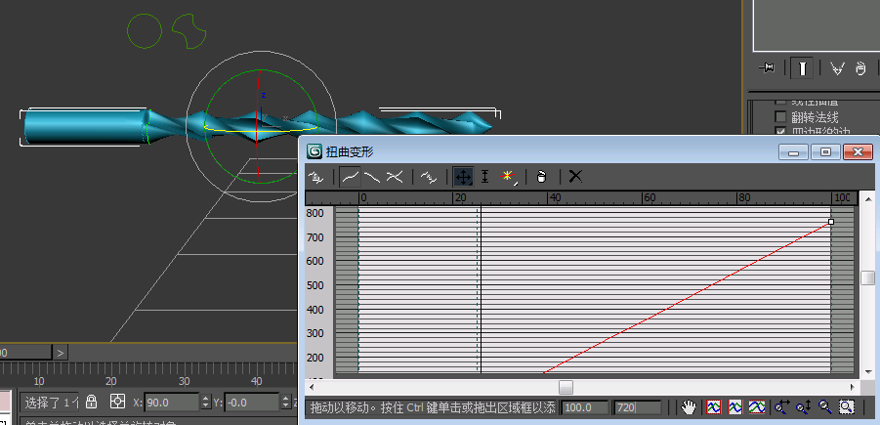Select Display X Axis curve button

coord(351,177)
